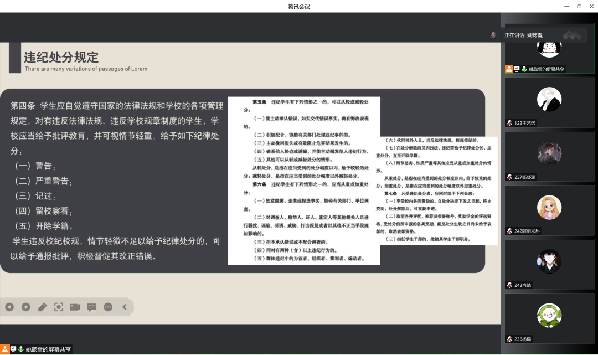Select participant tile 243肖婧
The image size is (598, 355).
click(x=549, y=263)
